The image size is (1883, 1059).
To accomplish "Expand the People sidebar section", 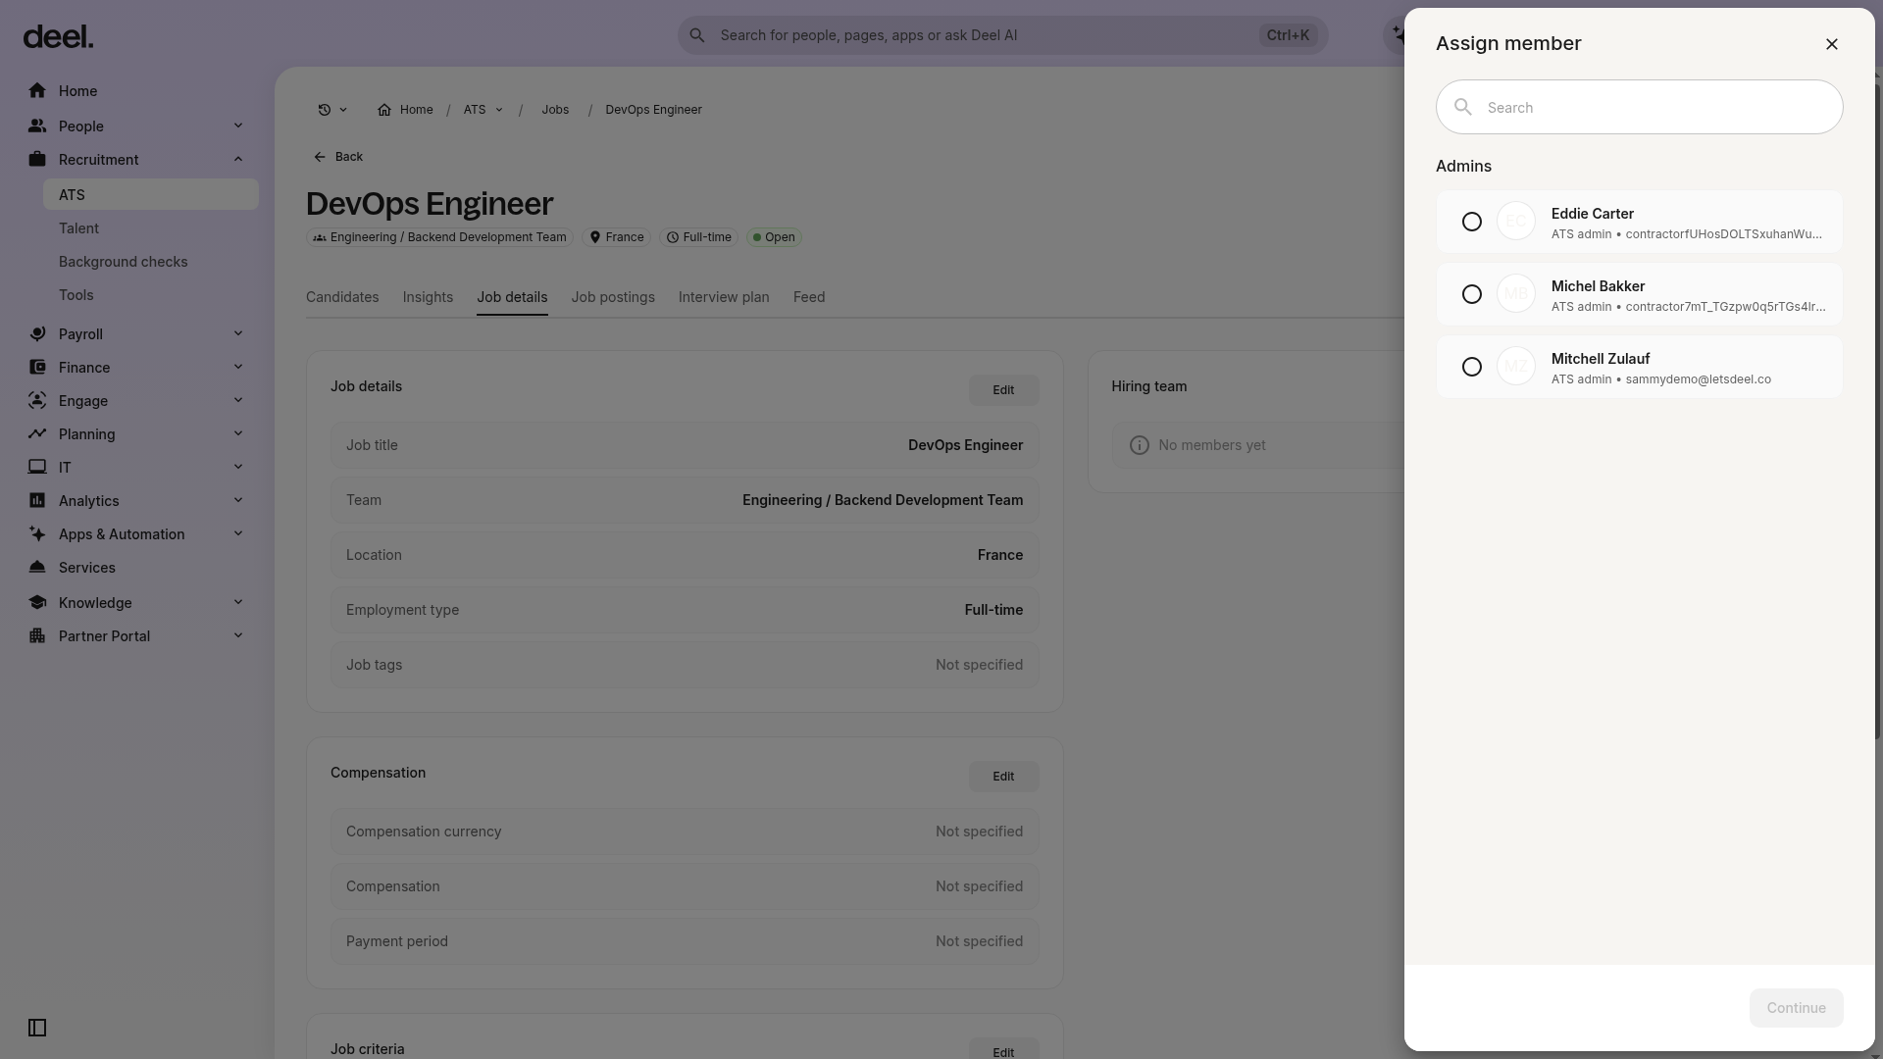I will (x=238, y=126).
